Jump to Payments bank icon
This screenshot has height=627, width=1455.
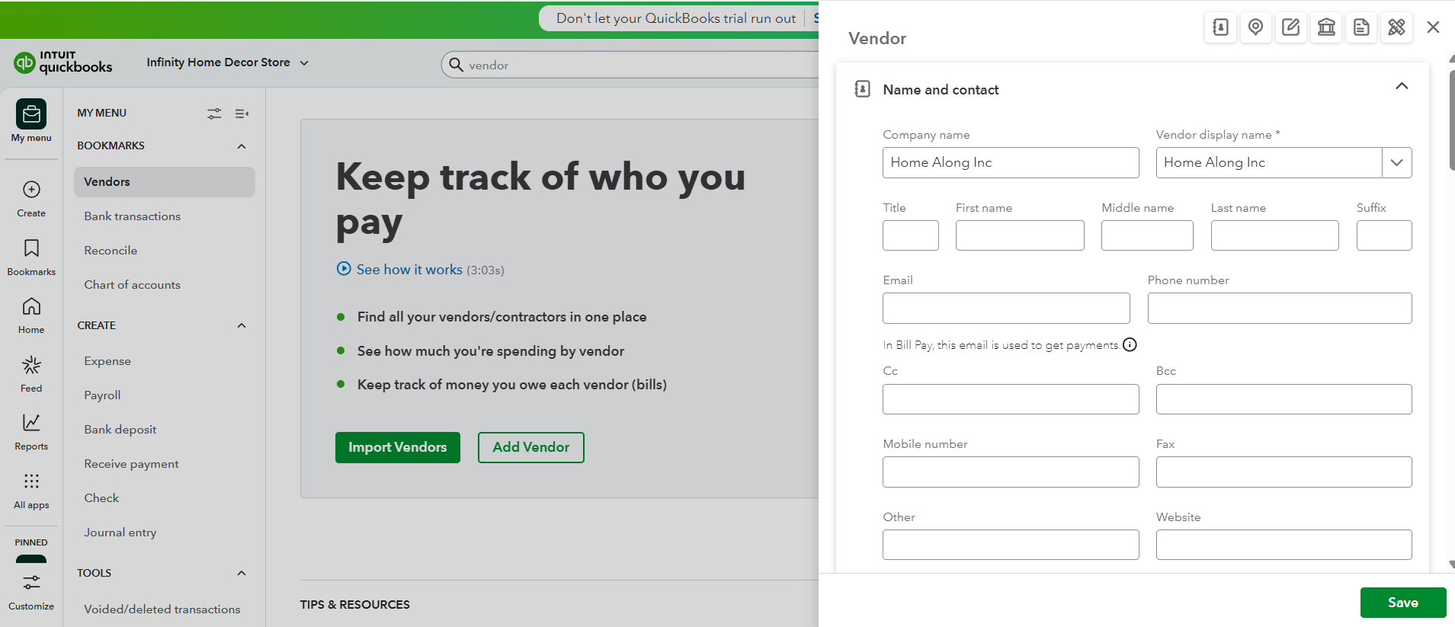(1326, 27)
